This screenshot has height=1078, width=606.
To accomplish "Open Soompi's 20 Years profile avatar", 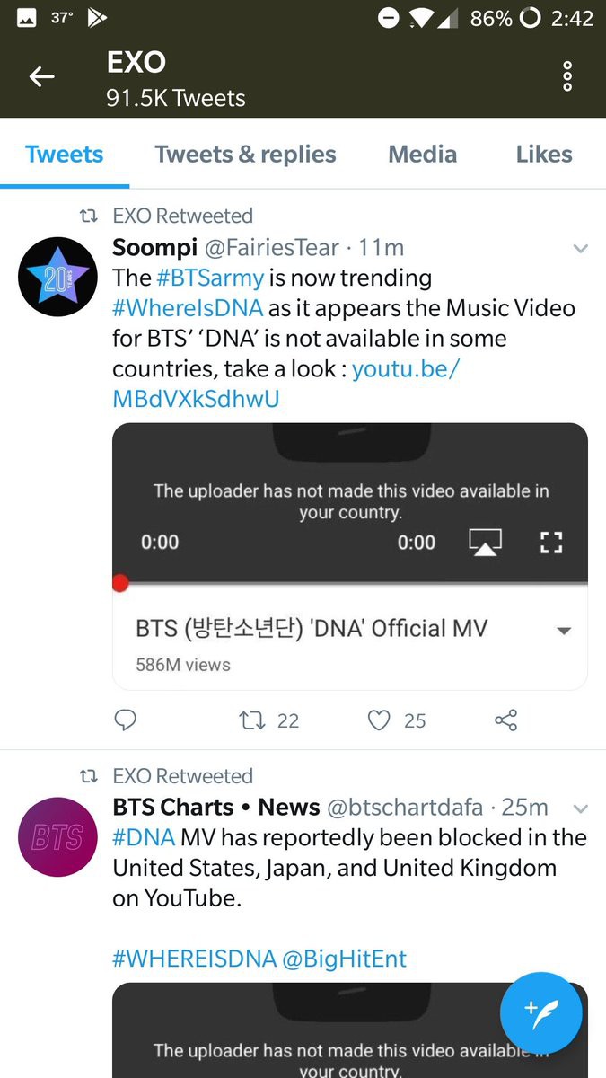I will [x=57, y=277].
